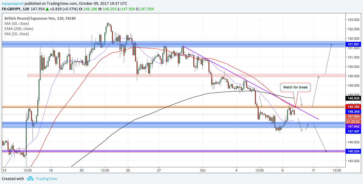The image size is (363, 184).
Task: Click the 25 date on time axis
Action: pos(128,170)
